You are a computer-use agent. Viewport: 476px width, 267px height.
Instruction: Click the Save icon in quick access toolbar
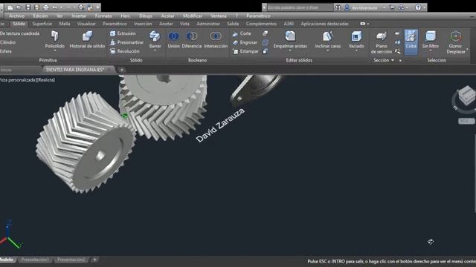28,7
